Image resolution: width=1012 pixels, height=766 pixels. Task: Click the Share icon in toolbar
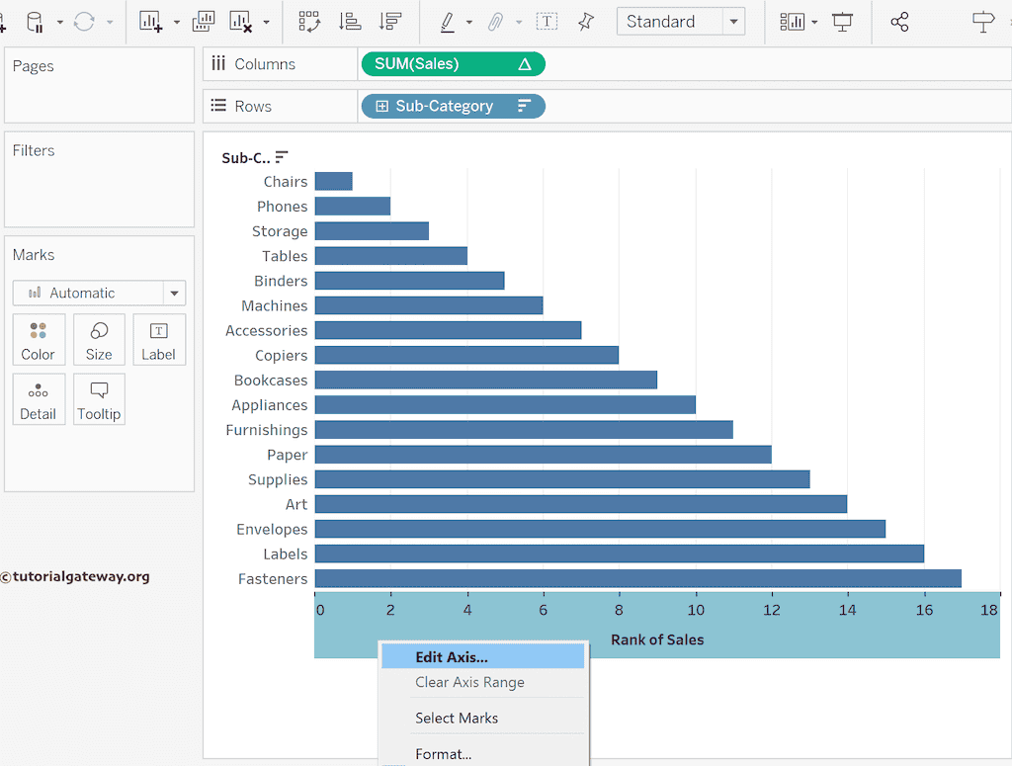coord(899,22)
